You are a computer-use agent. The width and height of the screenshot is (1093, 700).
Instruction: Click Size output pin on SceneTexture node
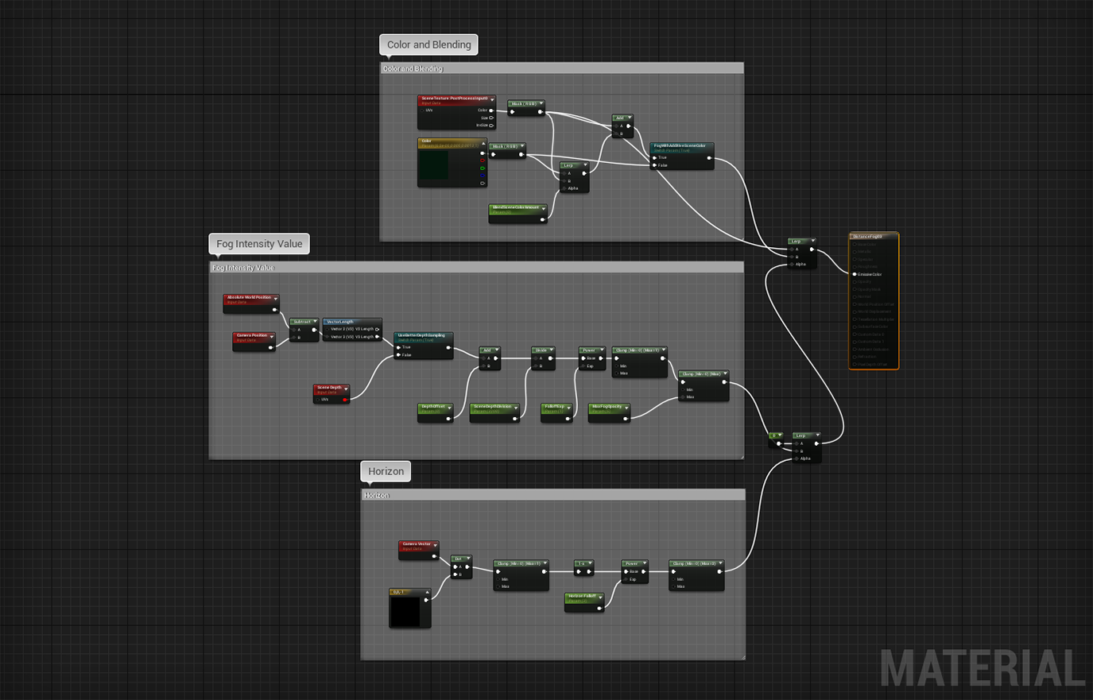pos(491,118)
